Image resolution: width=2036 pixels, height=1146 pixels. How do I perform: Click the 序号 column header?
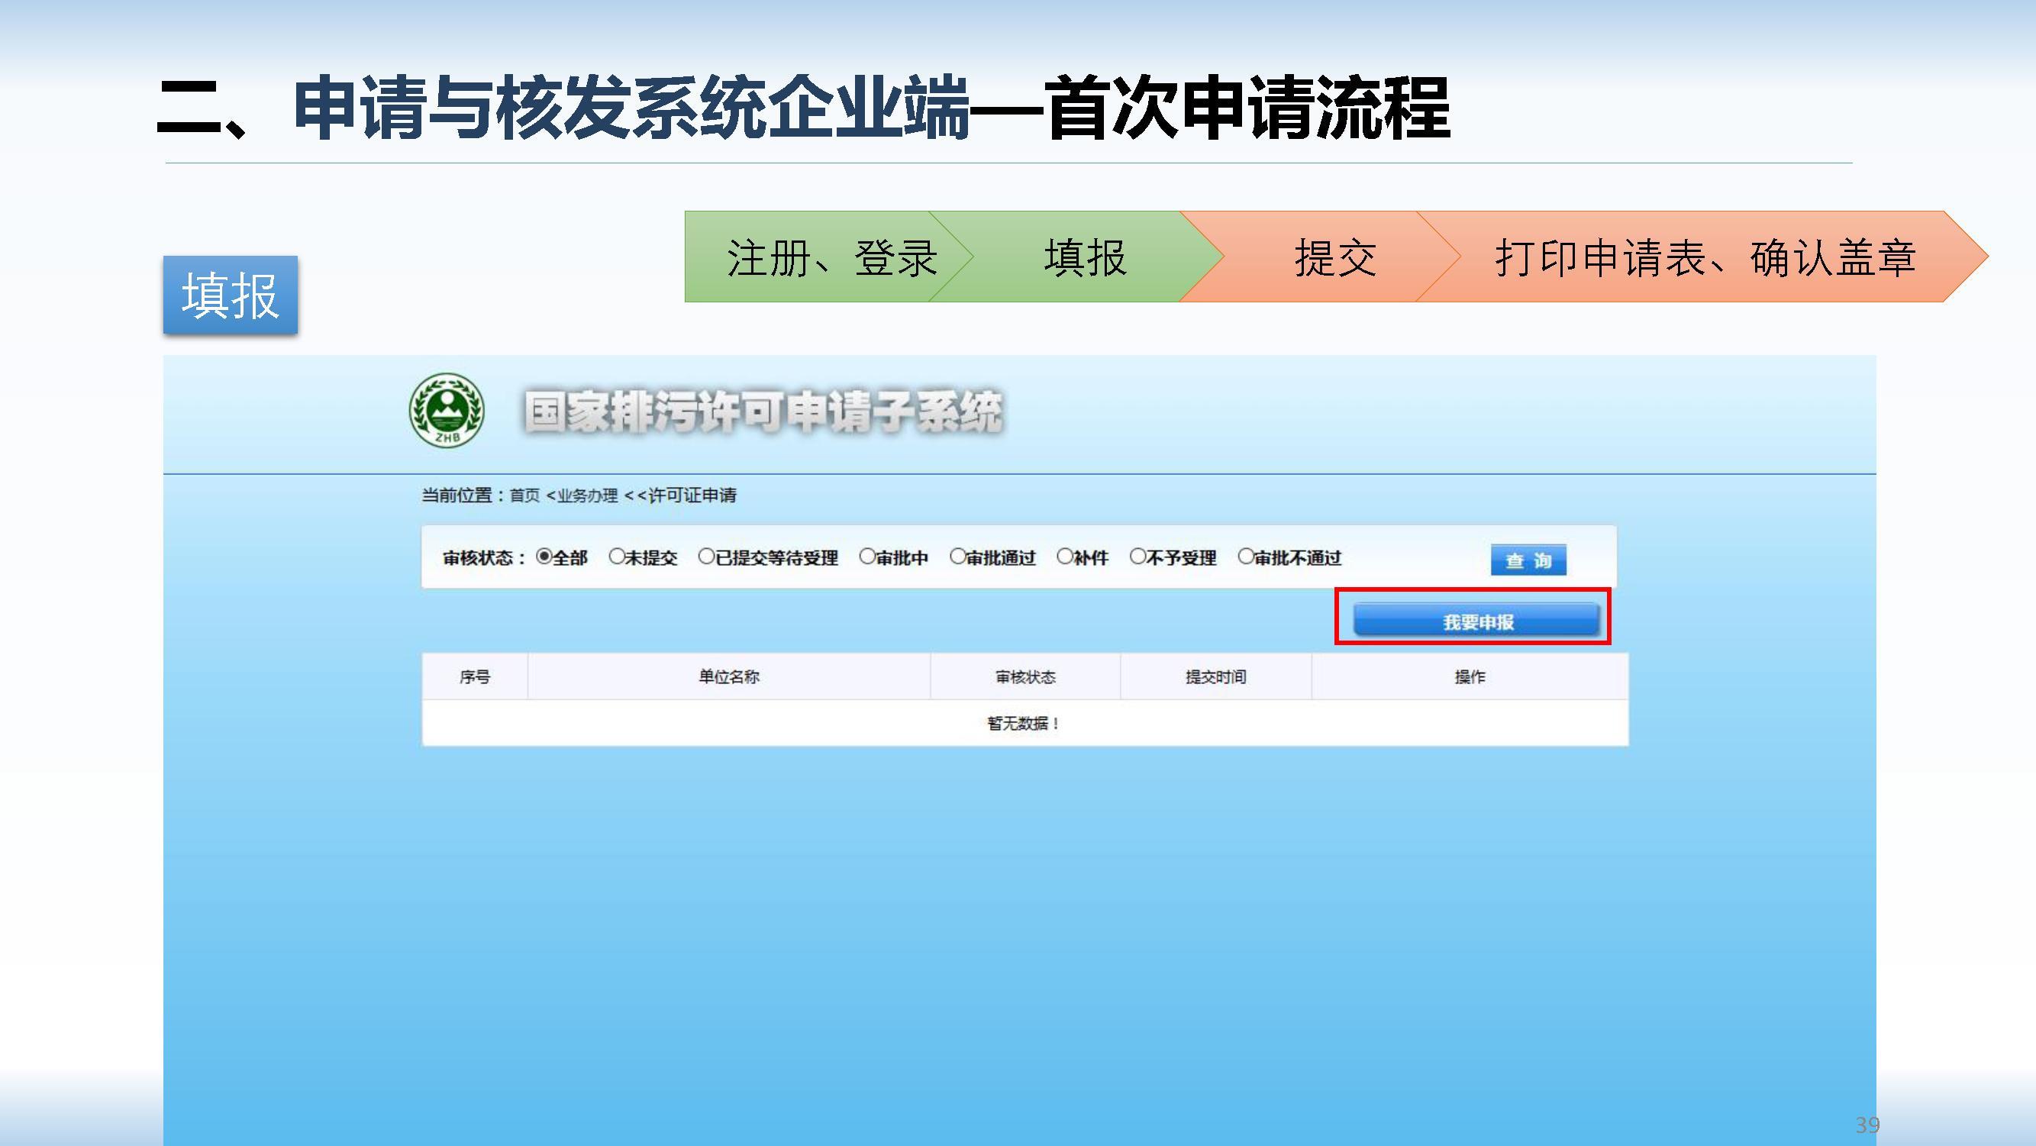[x=475, y=676]
